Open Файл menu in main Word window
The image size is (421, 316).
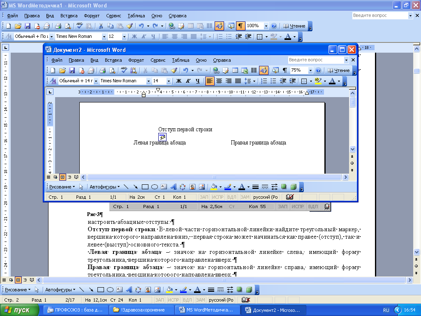click(x=12, y=16)
